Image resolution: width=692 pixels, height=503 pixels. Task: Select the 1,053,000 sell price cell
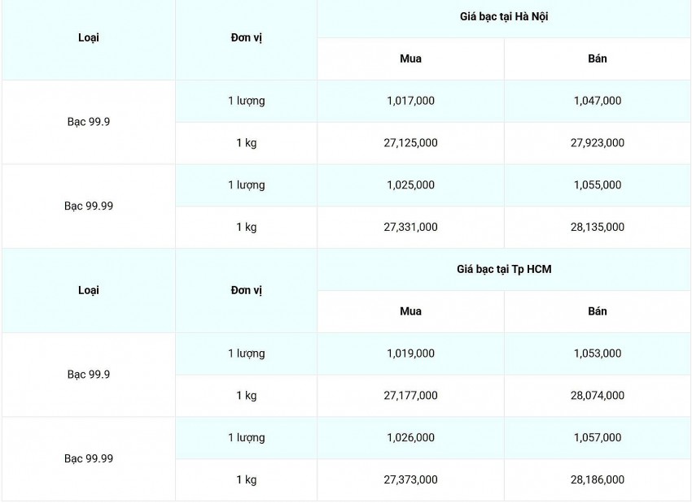tap(597, 353)
